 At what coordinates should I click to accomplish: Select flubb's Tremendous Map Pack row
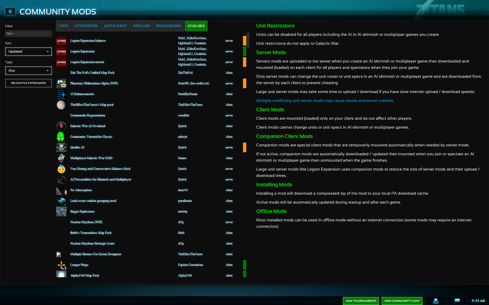click(x=151, y=233)
